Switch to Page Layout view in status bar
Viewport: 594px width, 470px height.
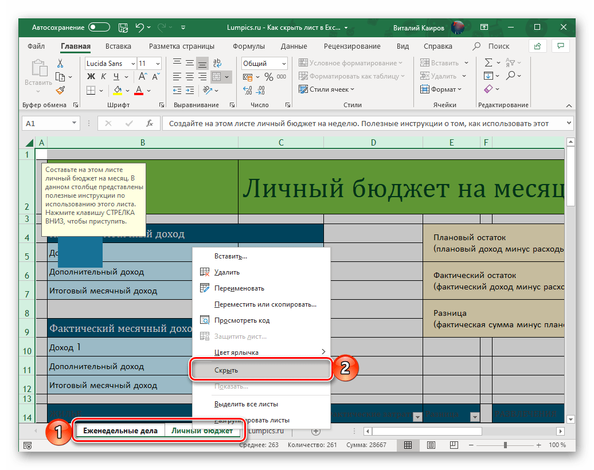pyautogui.click(x=430, y=445)
